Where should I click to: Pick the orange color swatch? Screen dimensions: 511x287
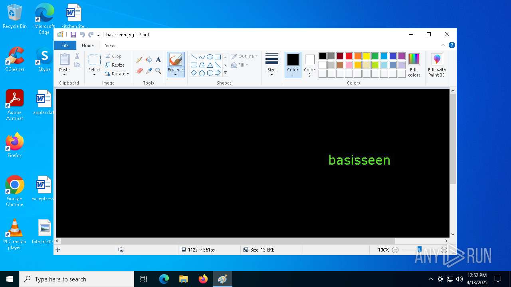click(358, 56)
